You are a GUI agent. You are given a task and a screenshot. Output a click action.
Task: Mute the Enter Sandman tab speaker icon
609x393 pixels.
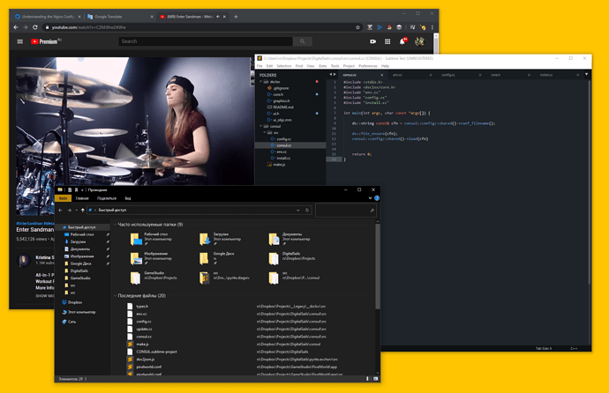pos(218,17)
